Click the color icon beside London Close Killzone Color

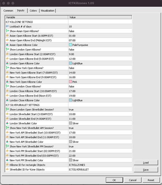(7, 100)
